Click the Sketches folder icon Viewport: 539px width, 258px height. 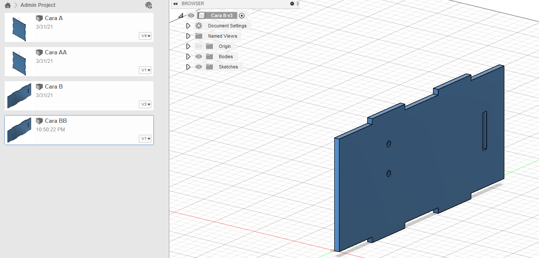coord(209,67)
